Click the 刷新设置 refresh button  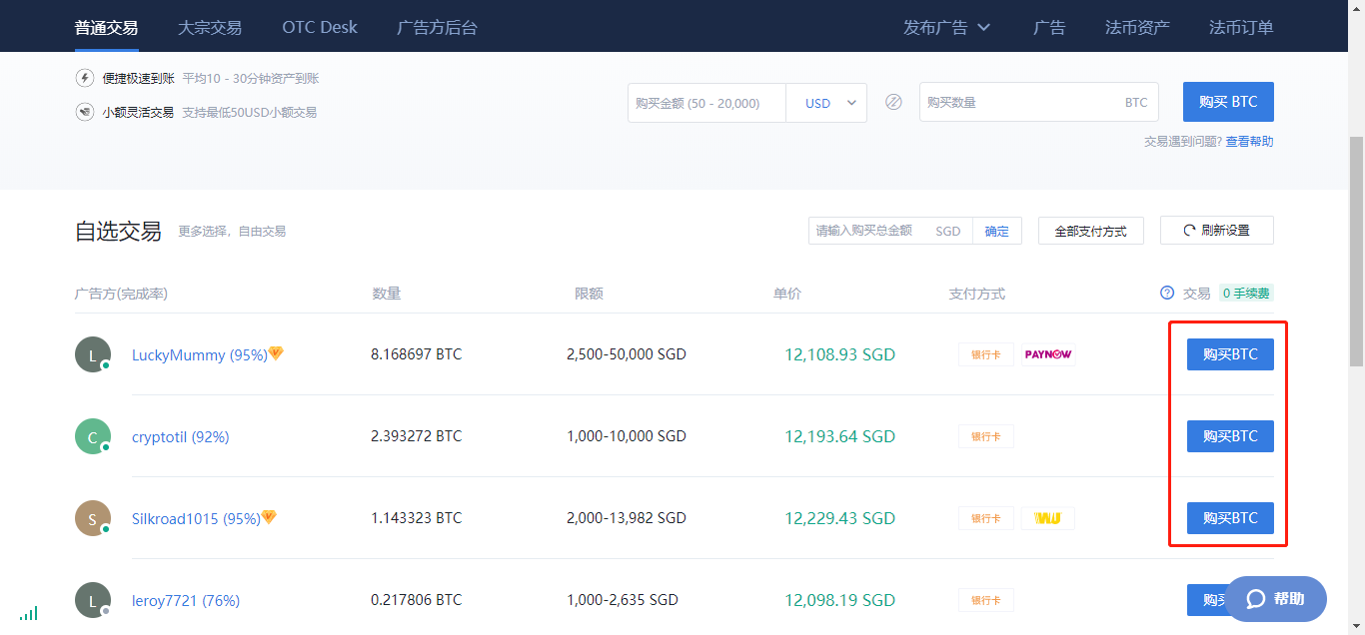pyautogui.click(x=1216, y=230)
